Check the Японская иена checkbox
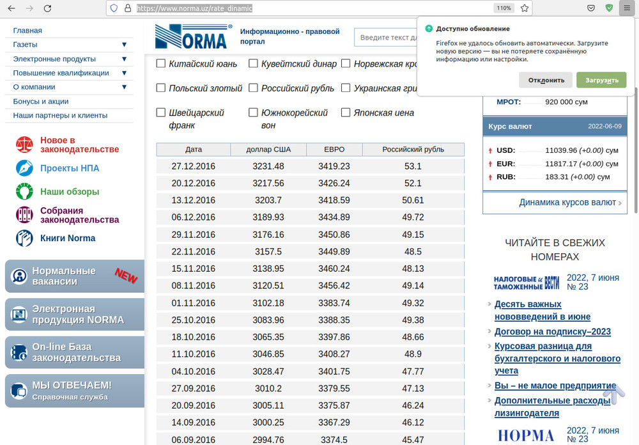Viewport: 639px width, 445px height. [346, 113]
